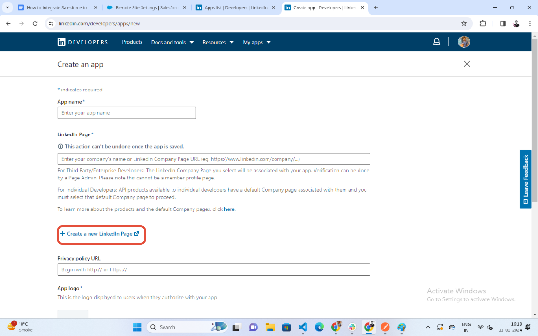Open the Products menu item
This screenshot has width=538, height=336.
[x=132, y=42]
